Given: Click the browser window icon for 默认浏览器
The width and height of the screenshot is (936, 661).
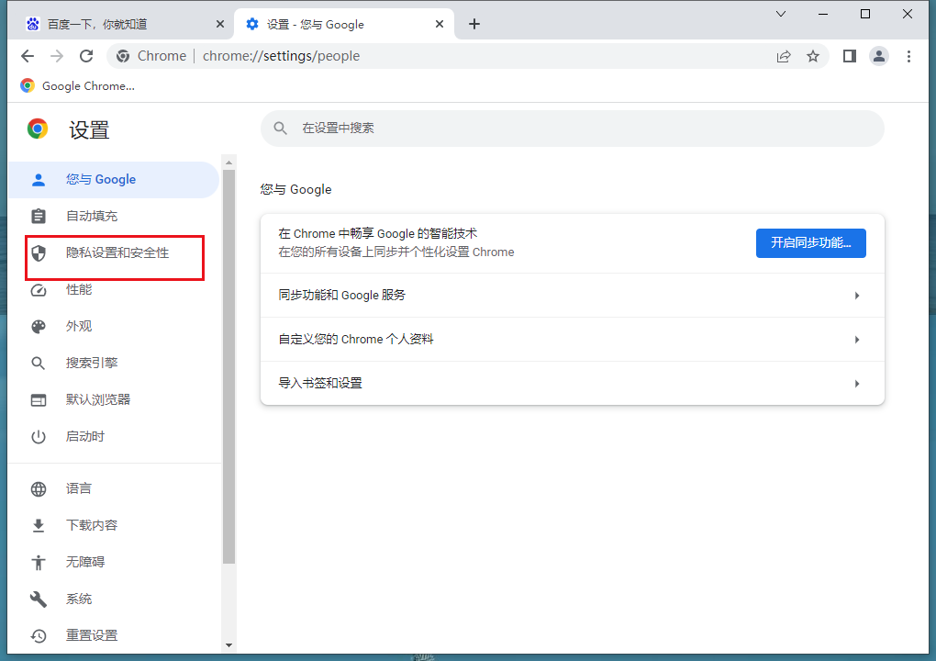Looking at the screenshot, I should coord(39,400).
